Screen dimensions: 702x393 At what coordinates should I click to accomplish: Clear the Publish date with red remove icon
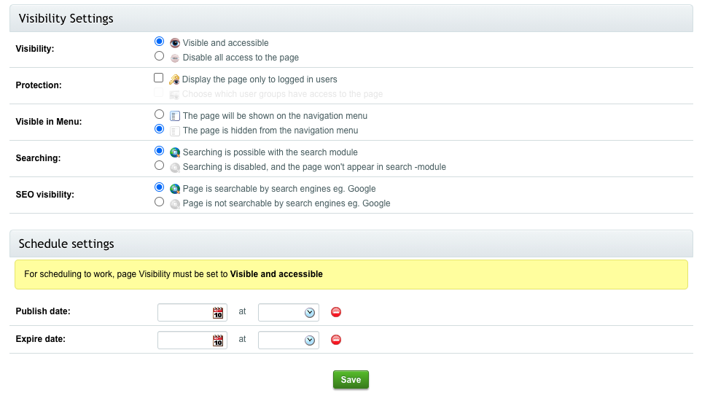coord(336,312)
